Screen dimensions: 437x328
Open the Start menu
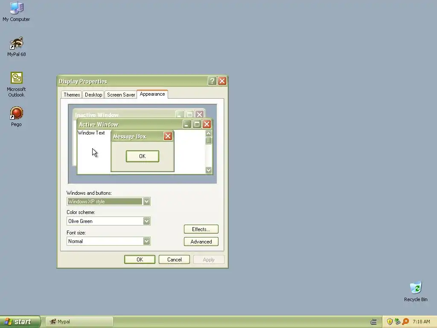click(x=20, y=322)
